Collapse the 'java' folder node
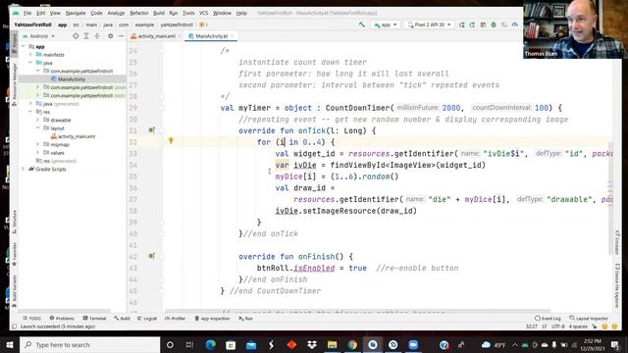Screen dimensions: 628x353 tap(30, 63)
